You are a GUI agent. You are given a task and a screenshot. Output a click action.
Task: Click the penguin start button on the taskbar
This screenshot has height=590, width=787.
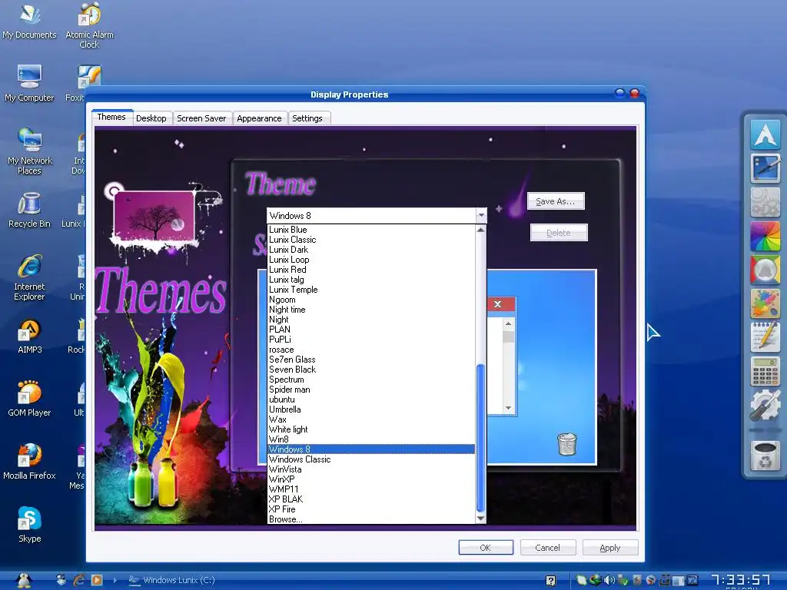click(x=23, y=581)
